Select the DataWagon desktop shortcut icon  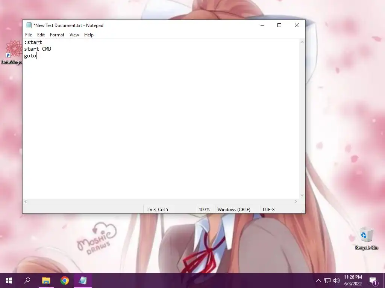pyautogui.click(x=12, y=52)
